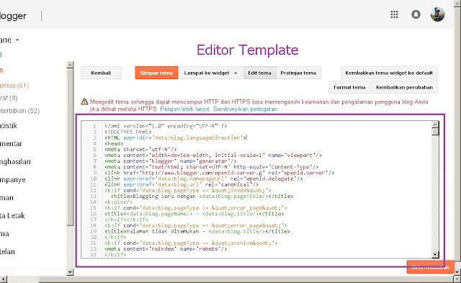Click the noindex robots meta line

click(166, 248)
